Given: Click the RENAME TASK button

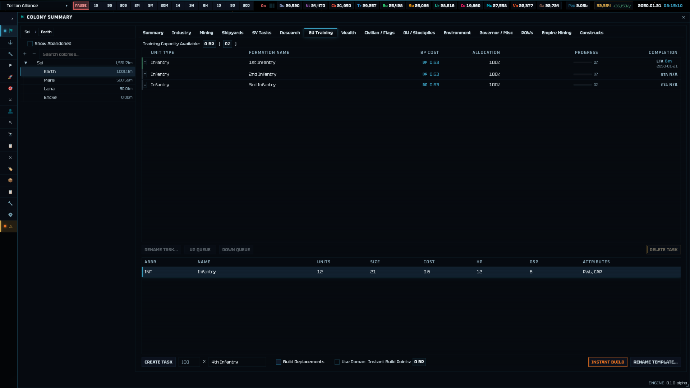Looking at the screenshot, I should (161, 250).
